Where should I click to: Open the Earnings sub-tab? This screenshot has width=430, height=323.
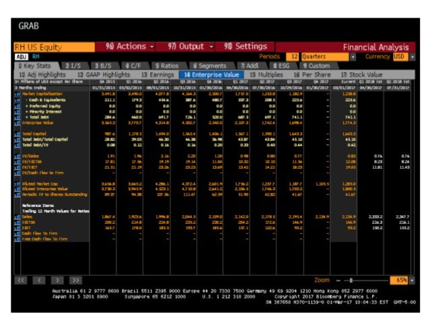[158, 75]
